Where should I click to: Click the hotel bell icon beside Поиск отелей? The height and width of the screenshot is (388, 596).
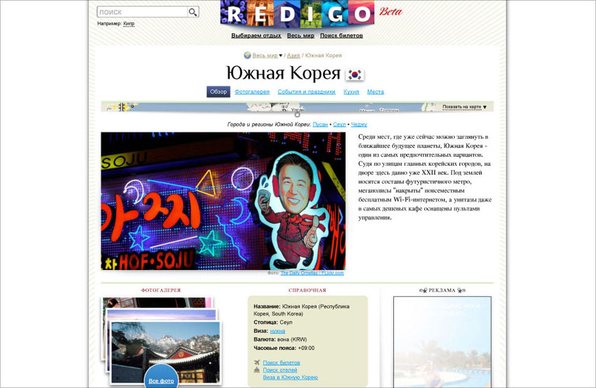tap(257, 370)
